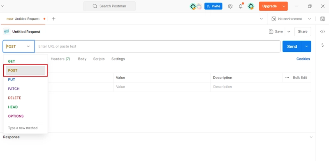Select DELETE from the method list
Viewport: 329px width, 161px height.
point(25,98)
